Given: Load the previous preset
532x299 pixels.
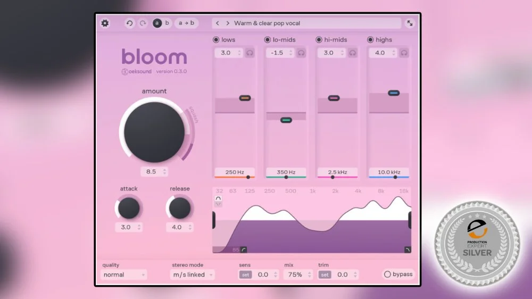Looking at the screenshot, I should [218, 23].
